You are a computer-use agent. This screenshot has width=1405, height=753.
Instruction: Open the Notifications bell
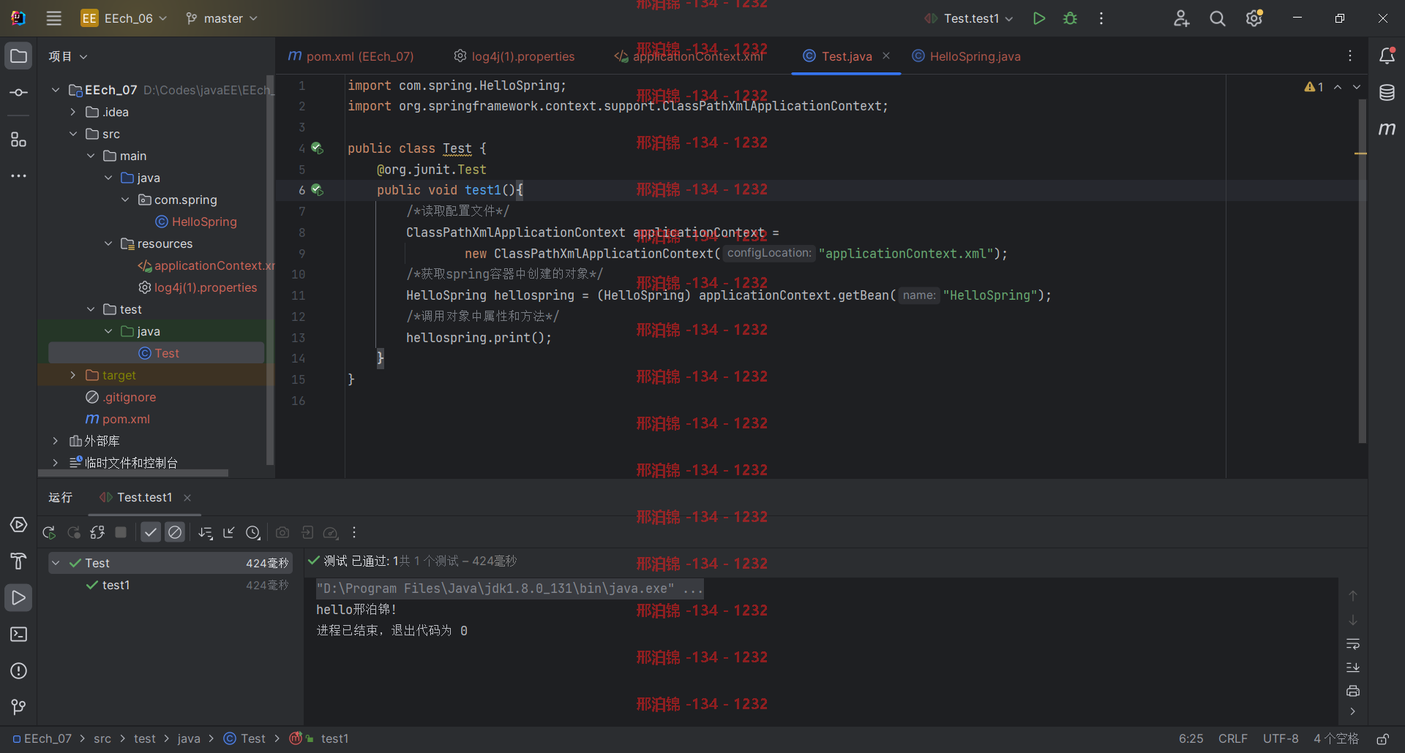click(x=1387, y=56)
